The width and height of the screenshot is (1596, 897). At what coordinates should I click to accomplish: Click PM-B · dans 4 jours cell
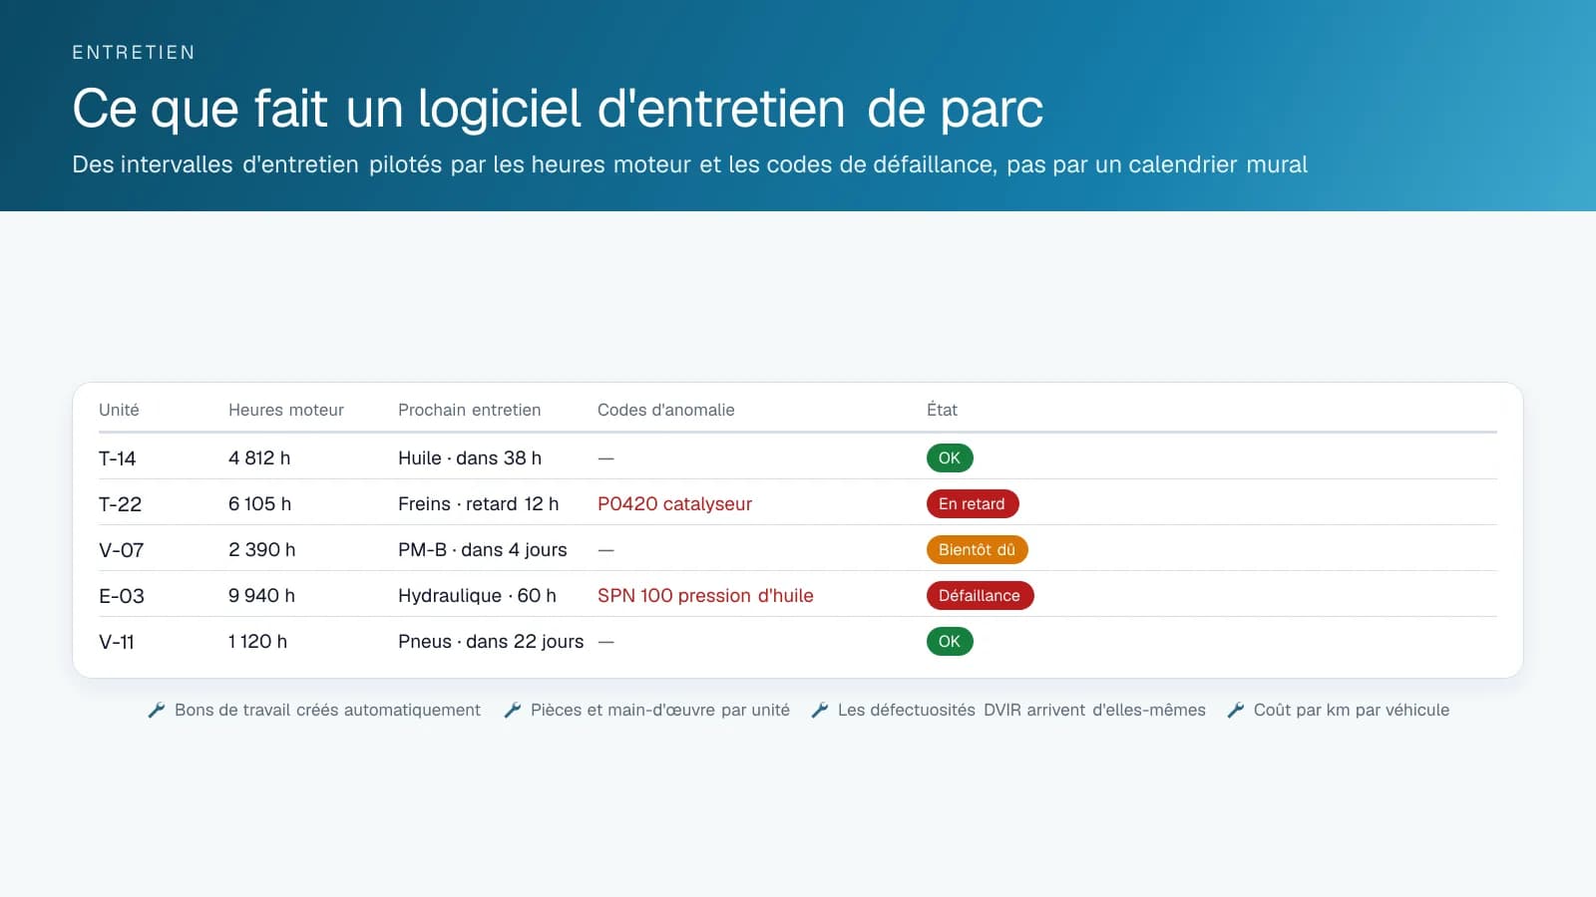coord(483,550)
